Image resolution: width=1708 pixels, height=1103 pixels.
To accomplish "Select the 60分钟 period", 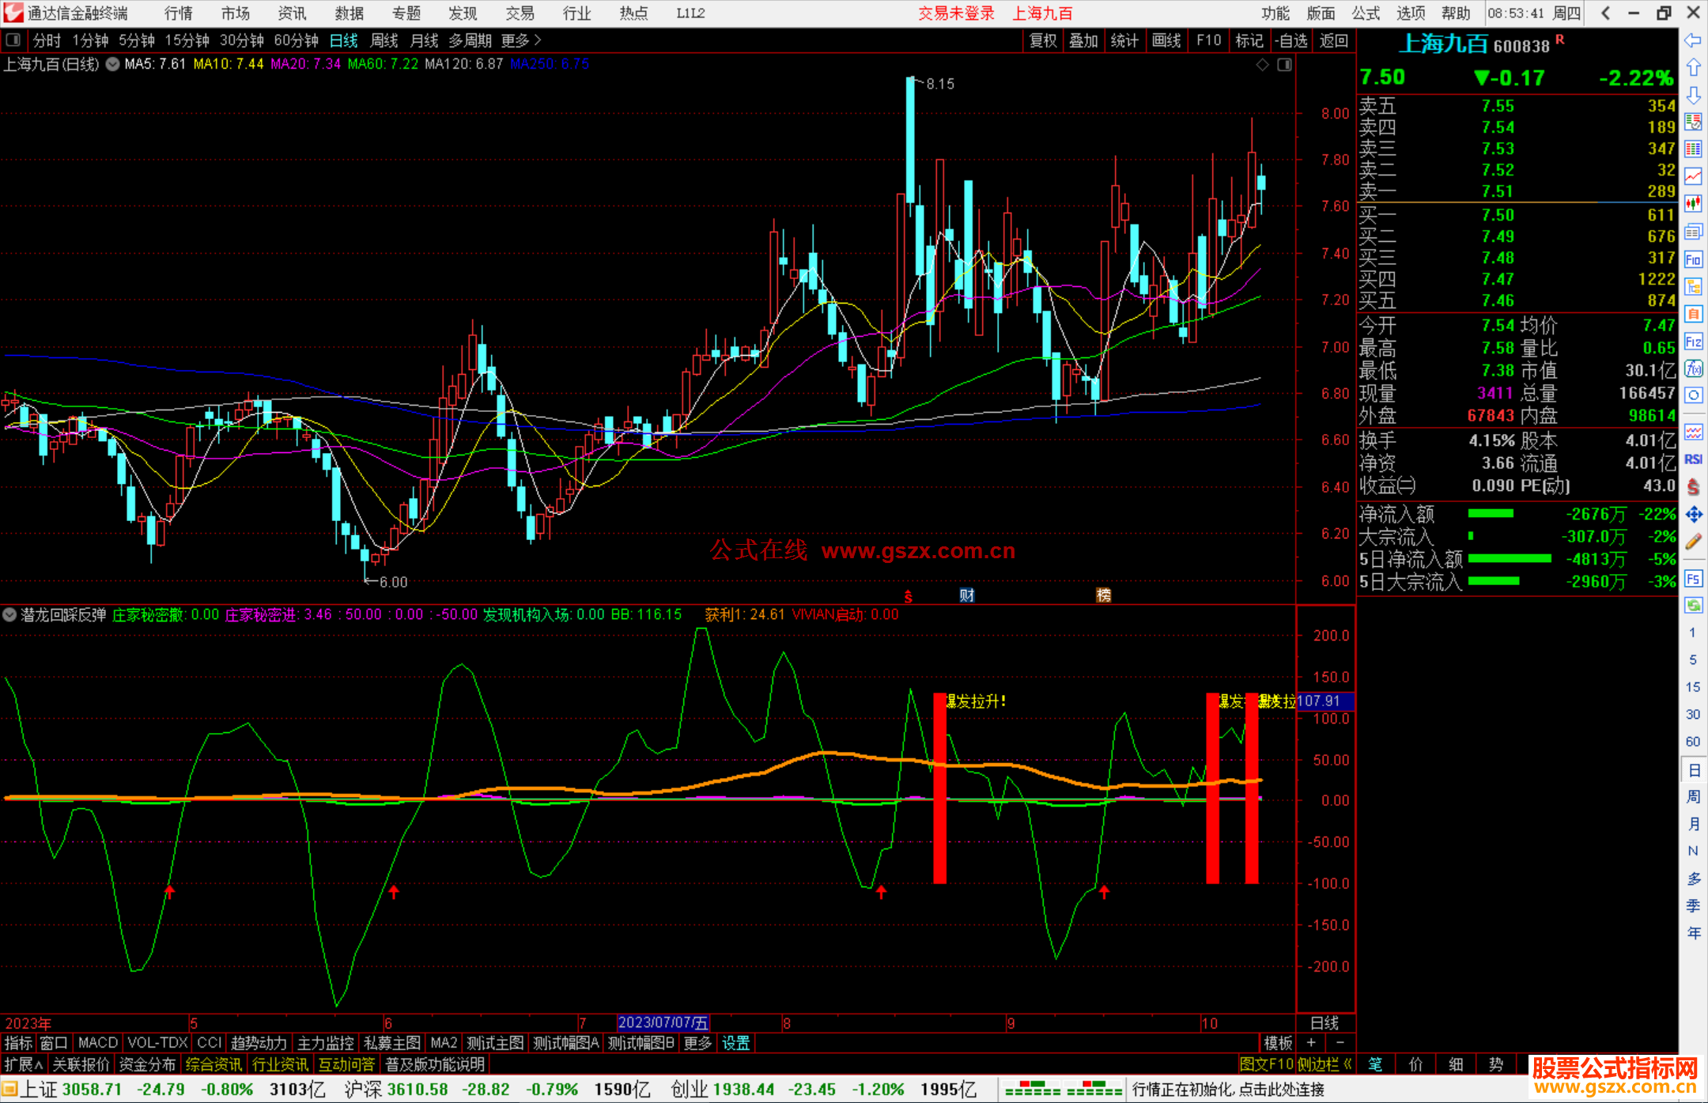I will tap(296, 40).
